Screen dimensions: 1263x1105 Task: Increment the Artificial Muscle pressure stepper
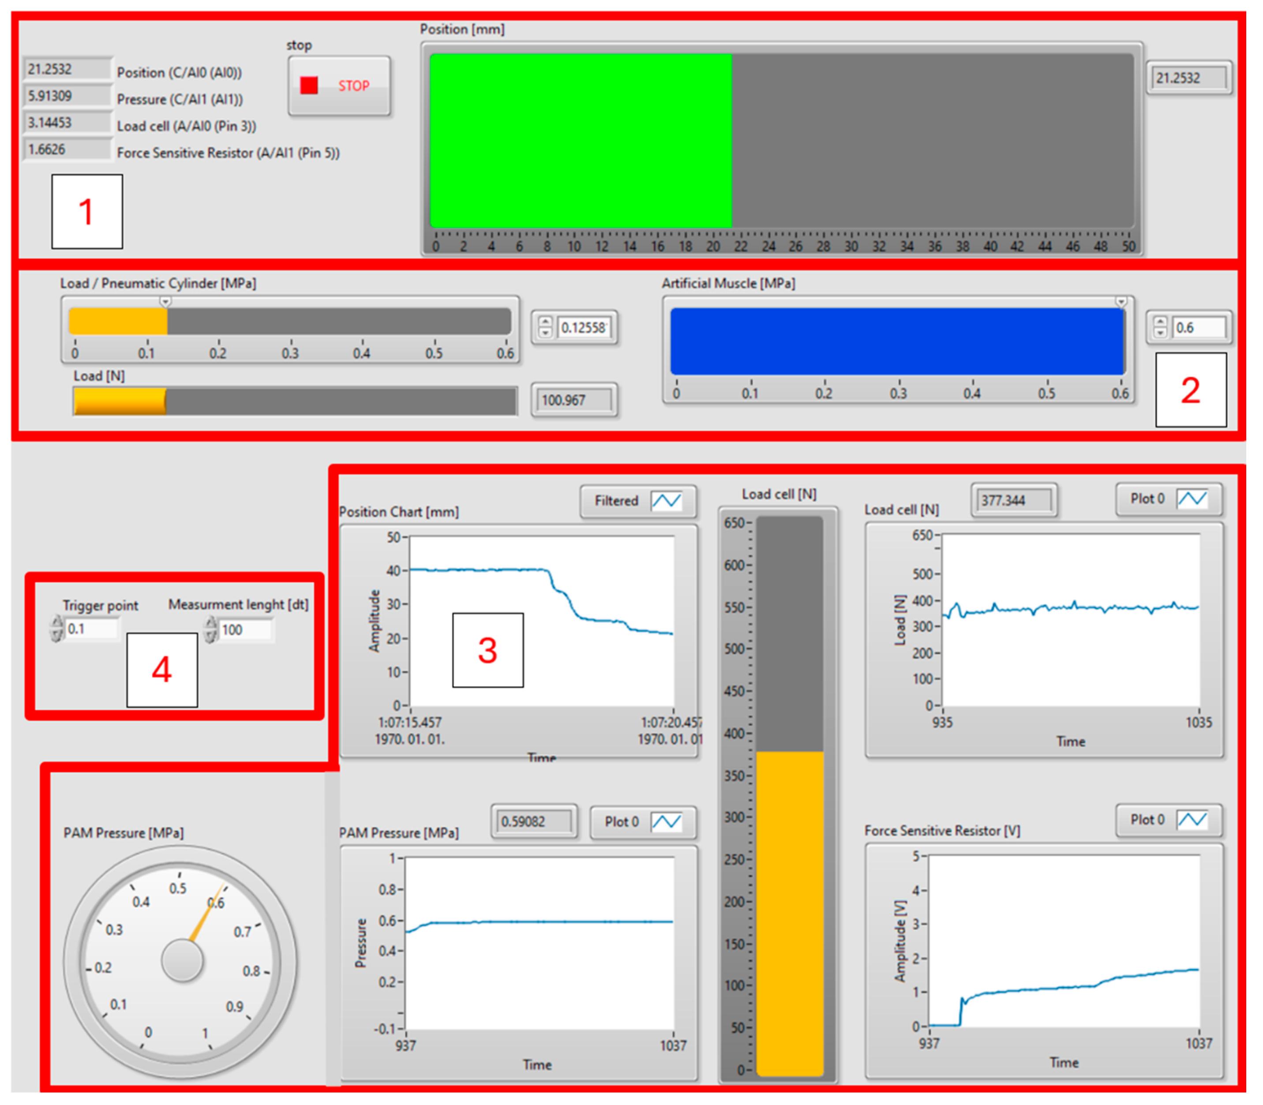click(x=1160, y=321)
